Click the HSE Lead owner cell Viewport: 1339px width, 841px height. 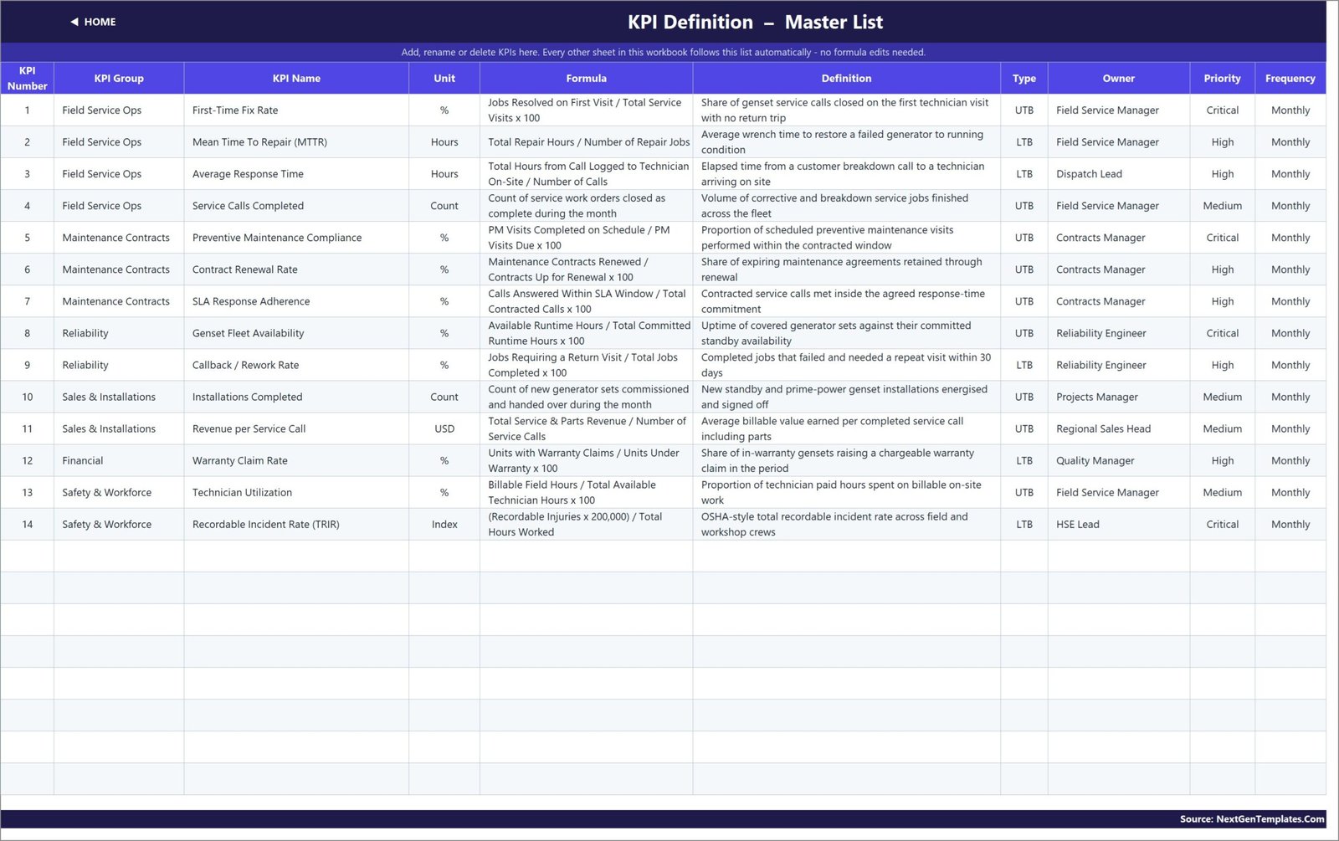[1119, 524]
